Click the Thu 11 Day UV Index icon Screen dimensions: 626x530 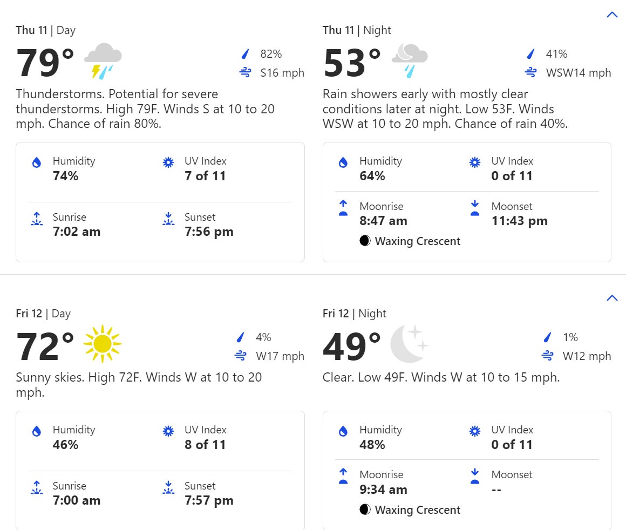pos(168,162)
